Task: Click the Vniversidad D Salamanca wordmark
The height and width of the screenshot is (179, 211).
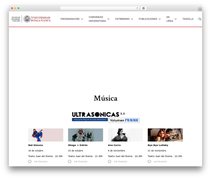Action: (x=41, y=19)
